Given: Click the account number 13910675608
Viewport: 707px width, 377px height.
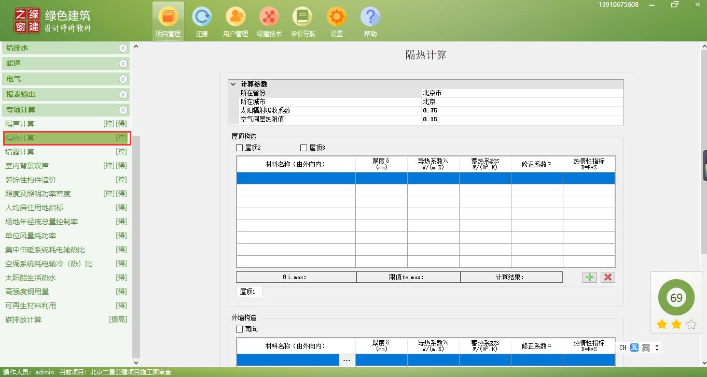Looking at the screenshot, I should tap(618, 5).
